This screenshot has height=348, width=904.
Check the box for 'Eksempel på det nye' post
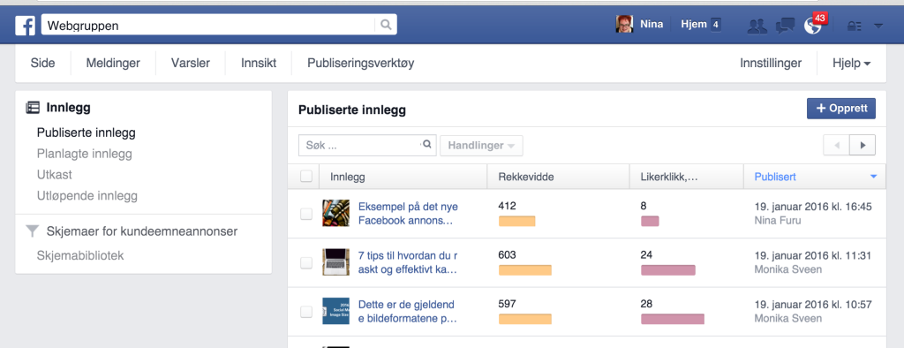click(306, 214)
